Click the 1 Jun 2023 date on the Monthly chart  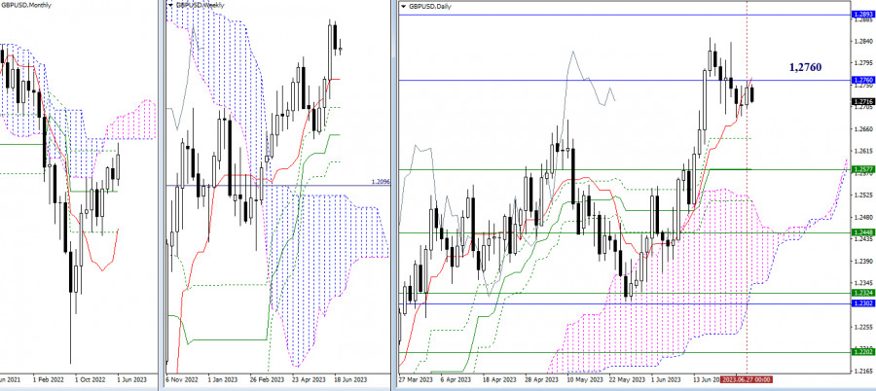(x=131, y=378)
